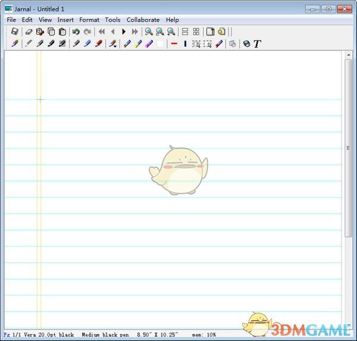This screenshot has width=357, height=341.
Task: Jump to the first page
Action: coord(102,32)
